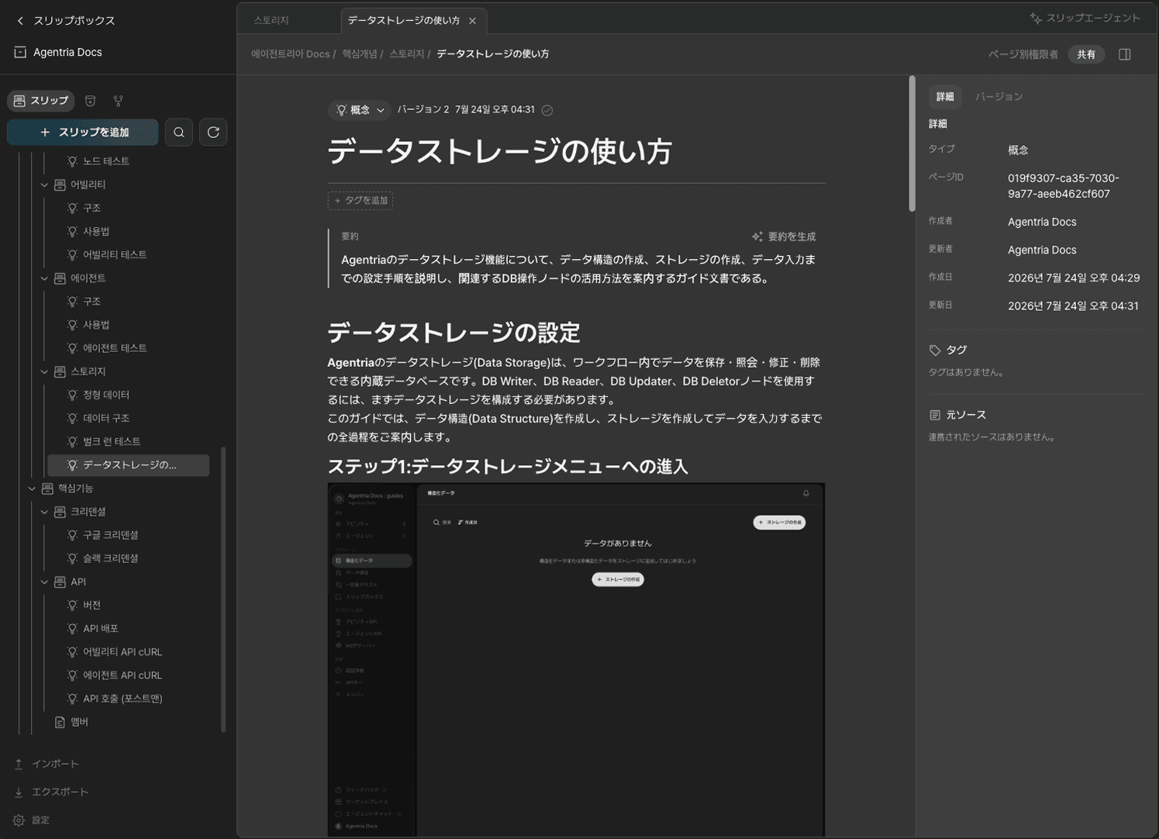The height and width of the screenshot is (839, 1159).
Task: Click the version status check circle icon
Action: click(x=547, y=110)
